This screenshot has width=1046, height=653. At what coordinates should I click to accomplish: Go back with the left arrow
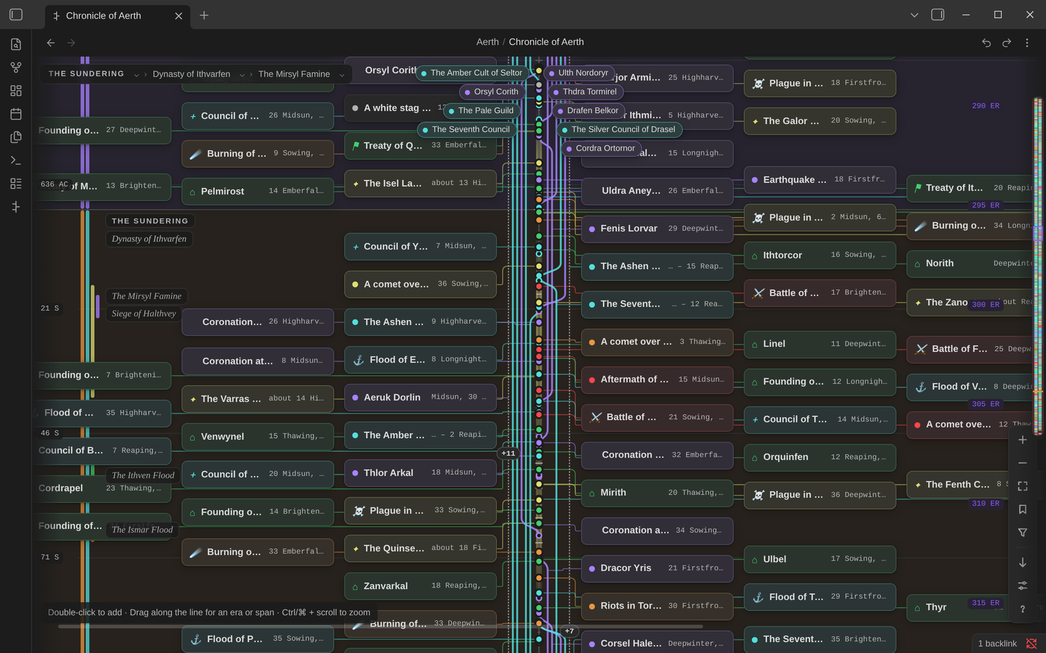tap(51, 42)
